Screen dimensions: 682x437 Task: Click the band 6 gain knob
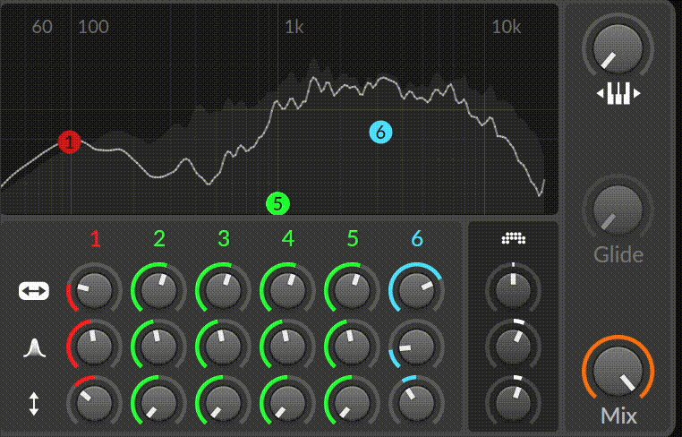pyautogui.click(x=416, y=403)
